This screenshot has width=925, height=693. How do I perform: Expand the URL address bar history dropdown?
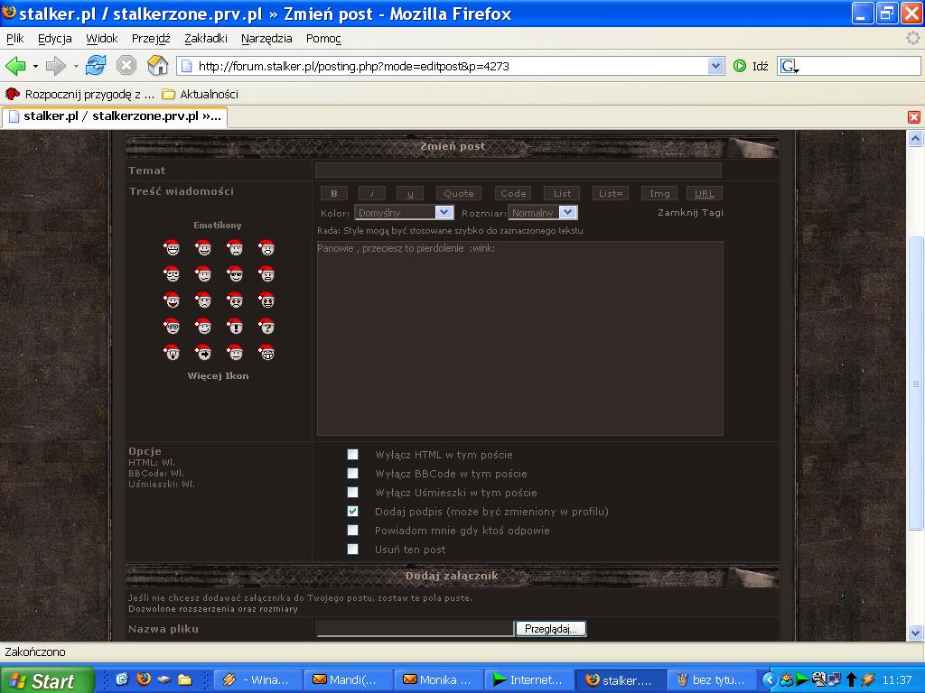click(715, 66)
